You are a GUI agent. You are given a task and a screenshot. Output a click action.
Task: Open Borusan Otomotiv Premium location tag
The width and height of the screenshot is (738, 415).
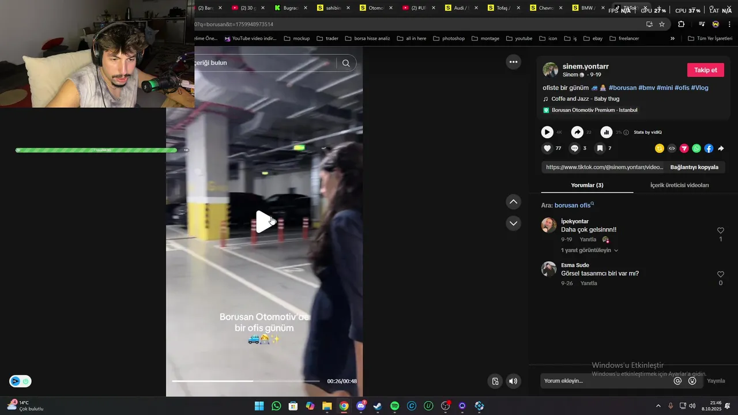click(x=594, y=110)
